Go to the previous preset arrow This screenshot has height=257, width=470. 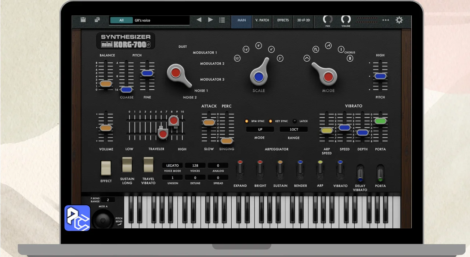pos(199,20)
